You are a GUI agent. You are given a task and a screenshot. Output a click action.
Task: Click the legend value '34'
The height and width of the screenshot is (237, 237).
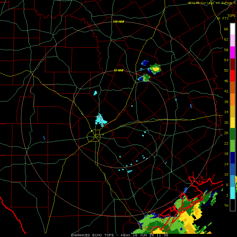pos(226,112)
